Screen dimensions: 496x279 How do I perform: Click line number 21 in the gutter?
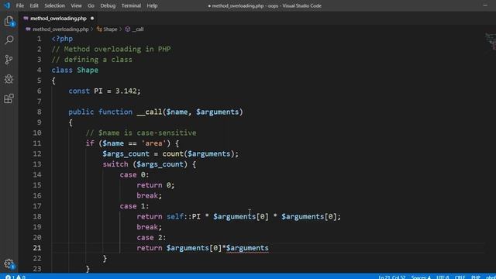pos(37,248)
